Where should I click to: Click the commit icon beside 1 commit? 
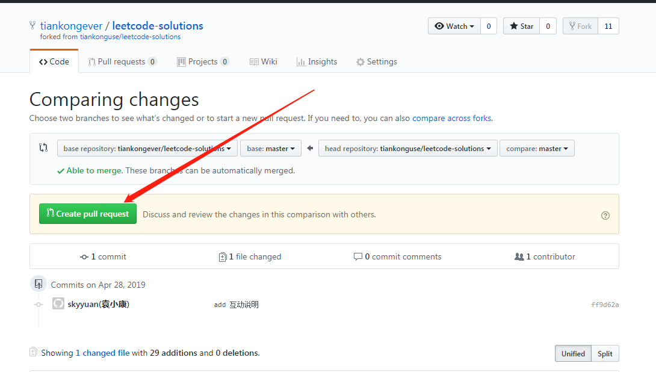point(84,257)
